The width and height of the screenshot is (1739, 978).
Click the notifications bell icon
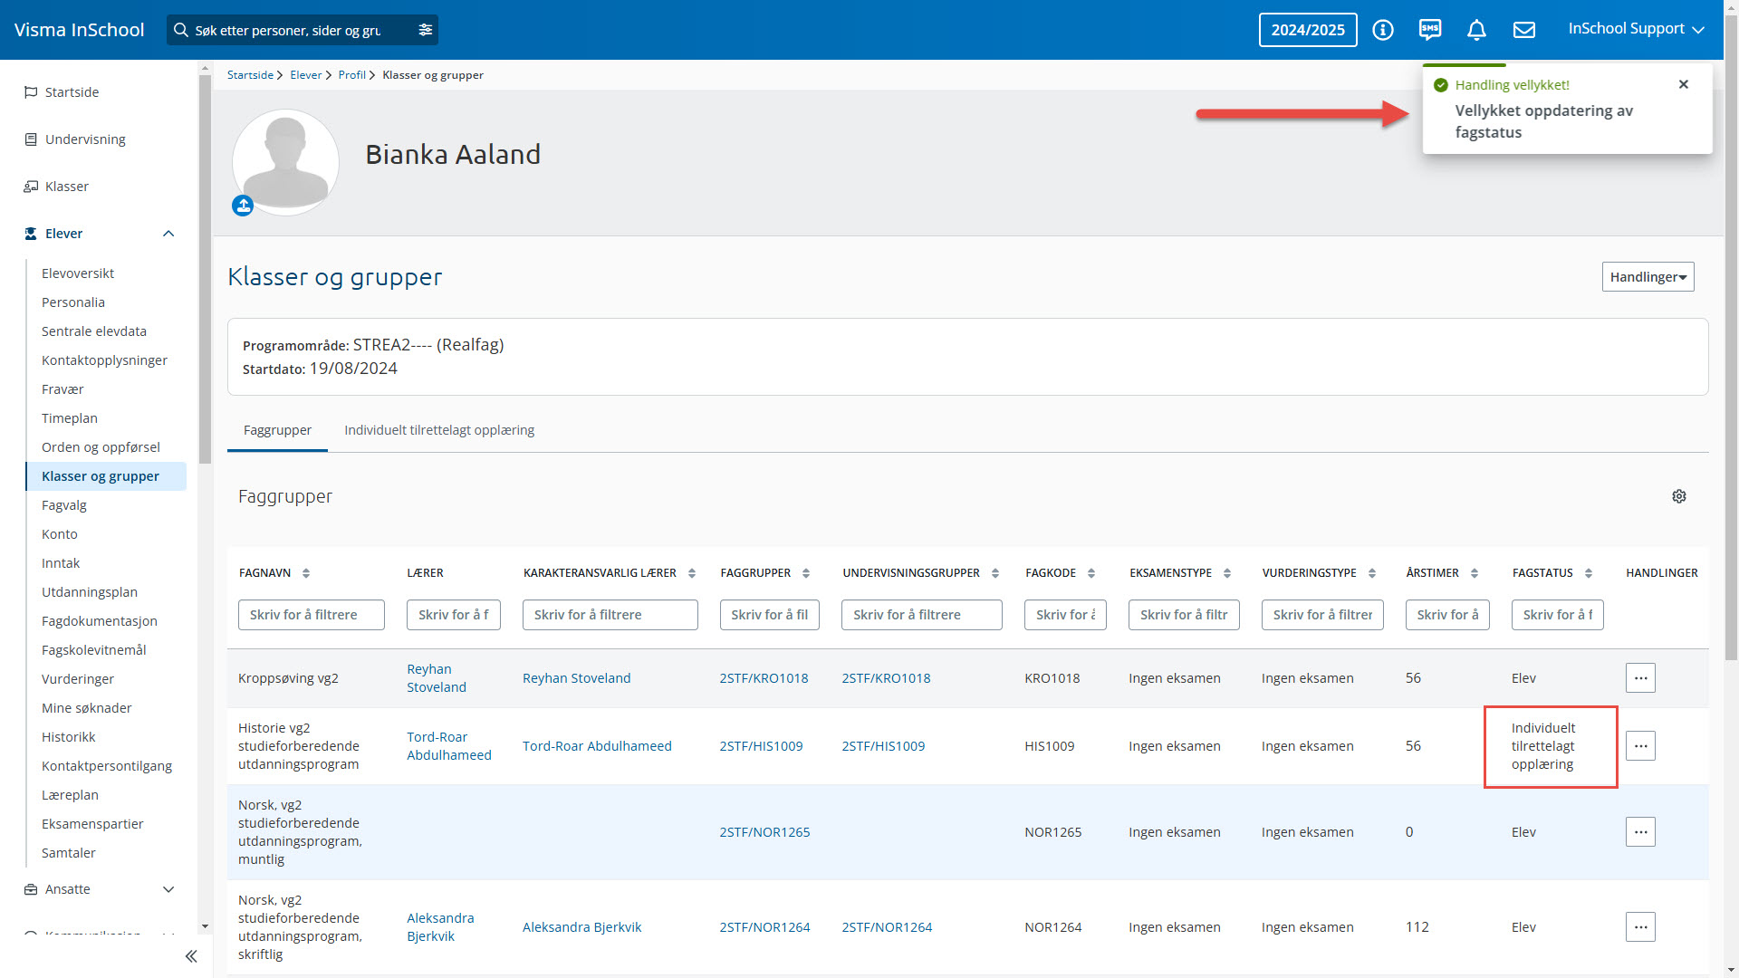tap(1476, 30)
